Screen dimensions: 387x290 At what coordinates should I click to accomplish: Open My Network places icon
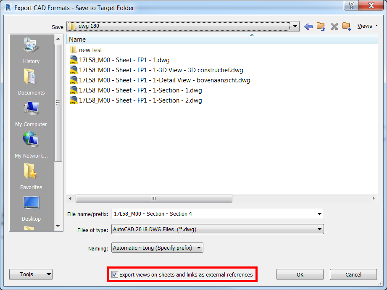[31, 145]
